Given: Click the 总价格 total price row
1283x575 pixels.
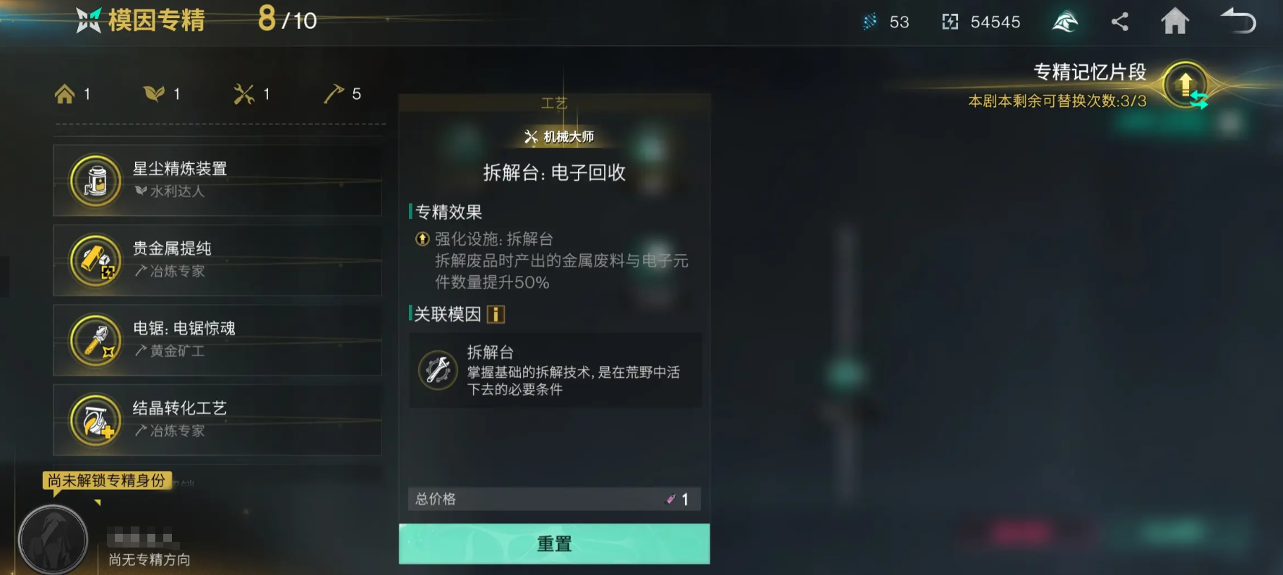Looking at the screenshot, I should [554, 499].
